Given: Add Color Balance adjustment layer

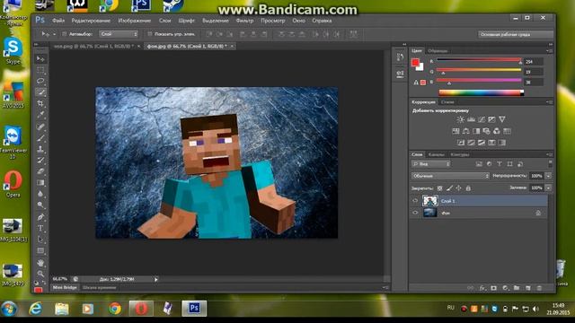Looking at the screenshot, I should click(x=465, y=131).
